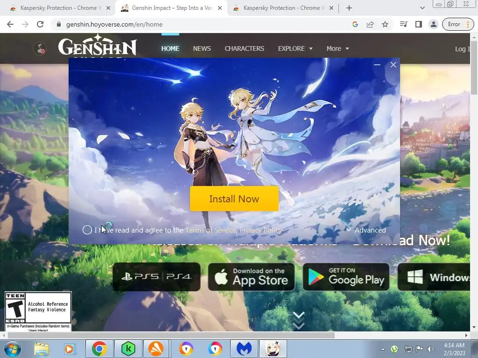Click the ESRB Teen rating badge
The image size is (478, 358).
click(38, 311)
